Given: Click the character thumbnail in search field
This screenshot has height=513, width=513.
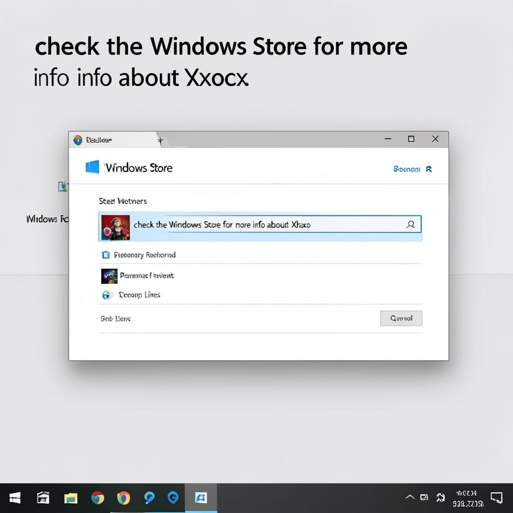Looking at the screenshot, I should point(116,227).
